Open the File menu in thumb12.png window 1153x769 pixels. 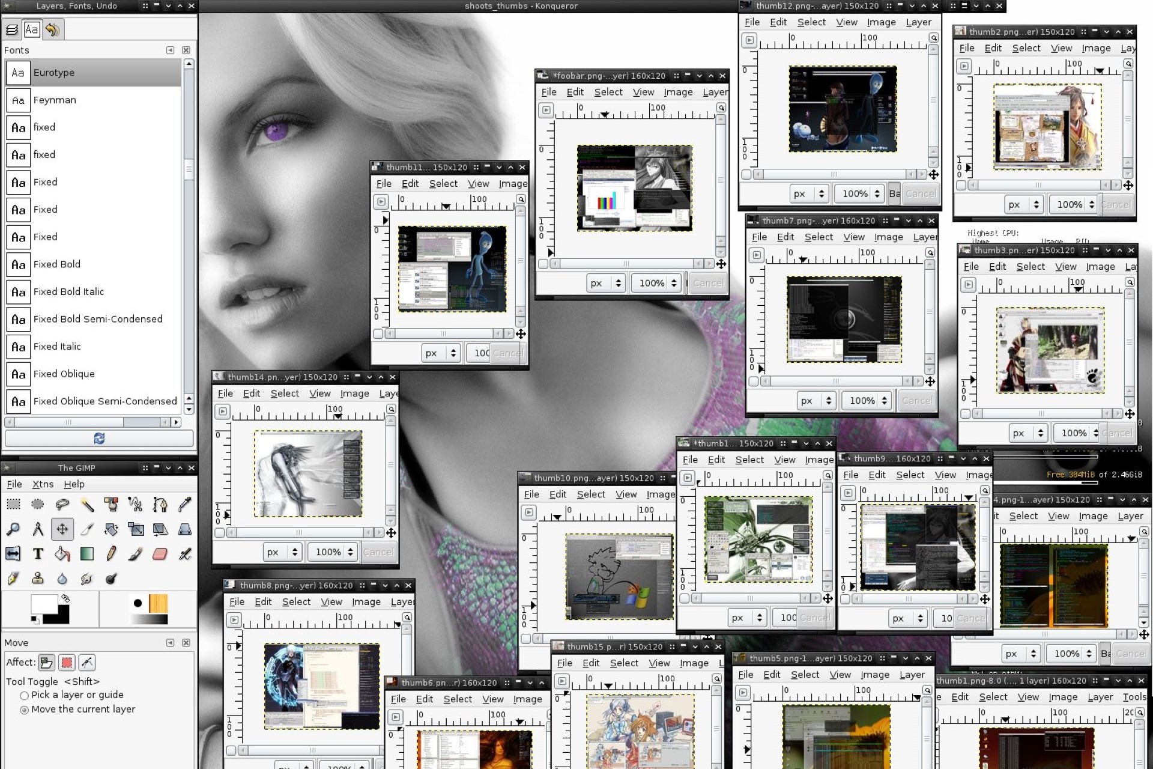tap(751, 22)
